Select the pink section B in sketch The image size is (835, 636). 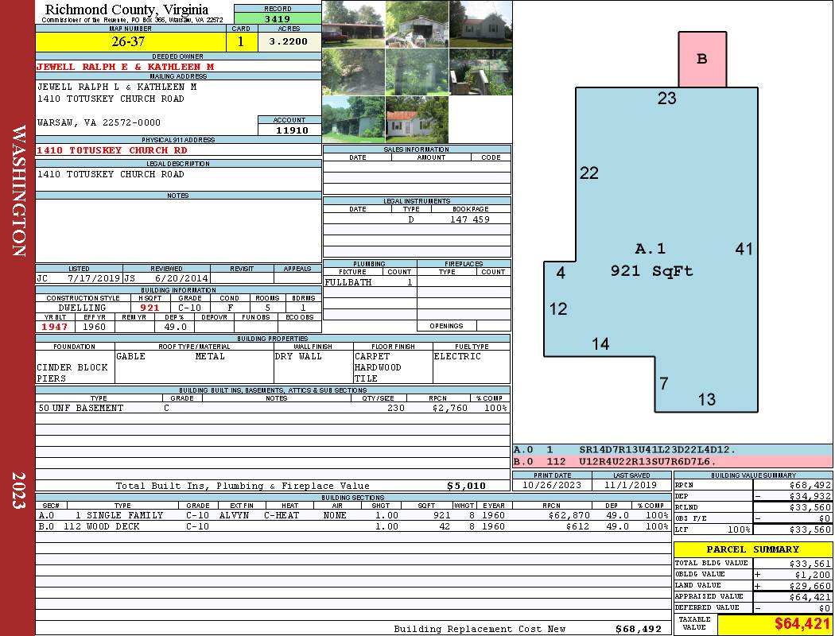[702, 59]
